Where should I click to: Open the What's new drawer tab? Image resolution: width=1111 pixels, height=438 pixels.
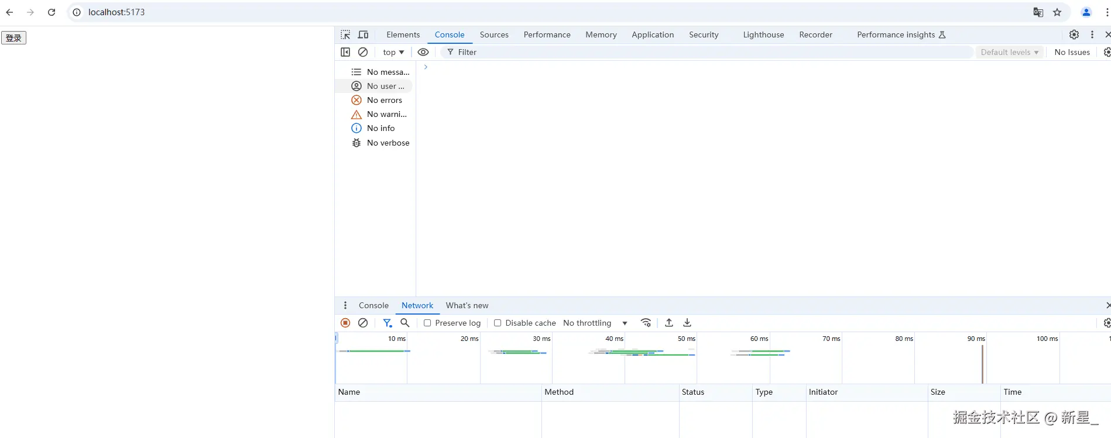coord(467,305)
